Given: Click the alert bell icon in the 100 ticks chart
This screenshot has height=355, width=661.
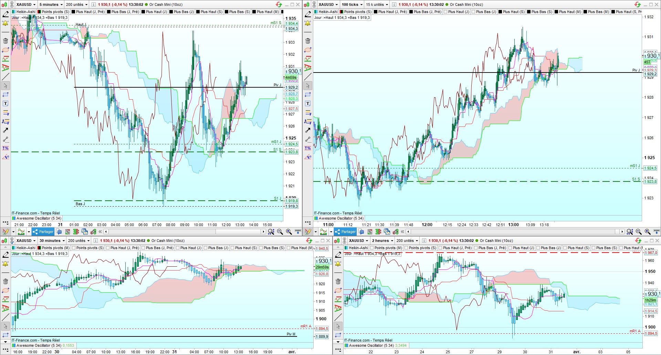Looking at the screenshot, I should [308, 23].
